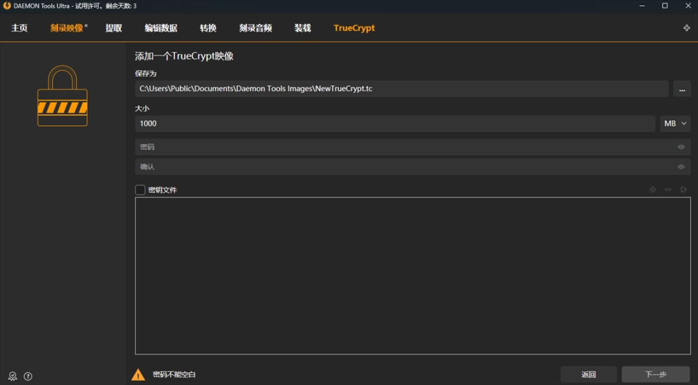The width and height of the screenshot is (698, 385).
Task: Switch to the TrueCrypt tab
Action: click(x=353, y=28)
